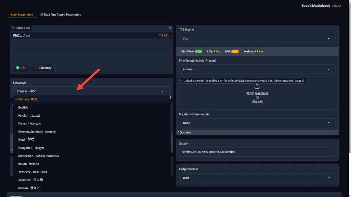
Task: Choose Javanese - Basa Jawa option
Action: [92, 172]
